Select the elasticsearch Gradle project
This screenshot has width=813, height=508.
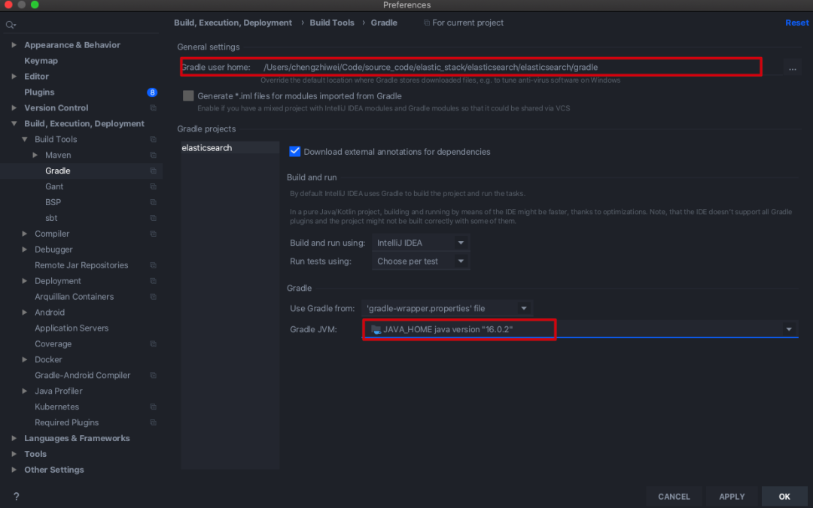230,147
